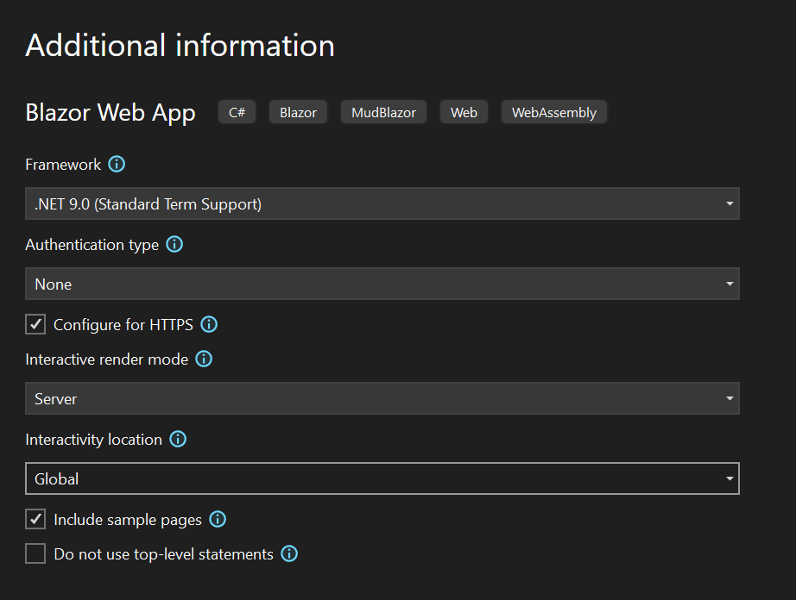The image size is (796, 600).
Task: Click the Blazor Web App title
Action: (x=111, y=113)
